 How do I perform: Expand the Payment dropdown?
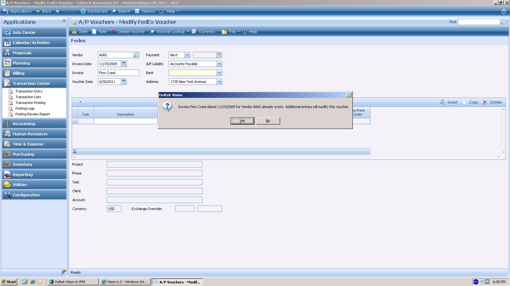pyautogui.click(x=187, y=55)
